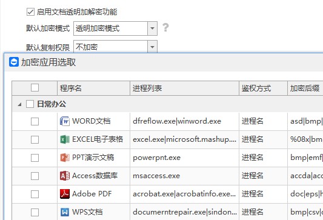Click the PPT演示文稿 application icon
323x220 pixels.
65,158
